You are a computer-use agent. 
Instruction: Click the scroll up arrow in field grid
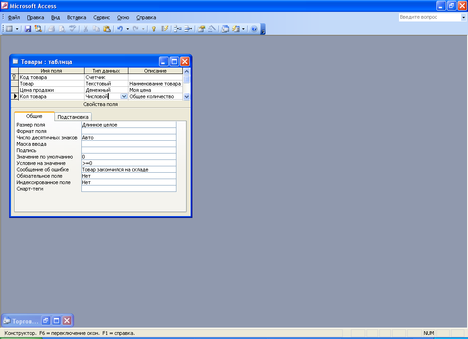(x=186, y=71)
